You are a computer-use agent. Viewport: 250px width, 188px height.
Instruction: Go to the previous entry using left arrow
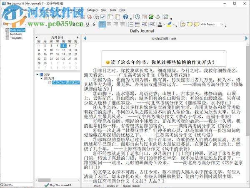(85, 38)
